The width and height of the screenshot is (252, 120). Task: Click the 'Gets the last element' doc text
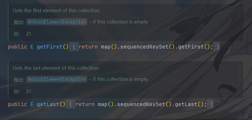coord(56,68)
